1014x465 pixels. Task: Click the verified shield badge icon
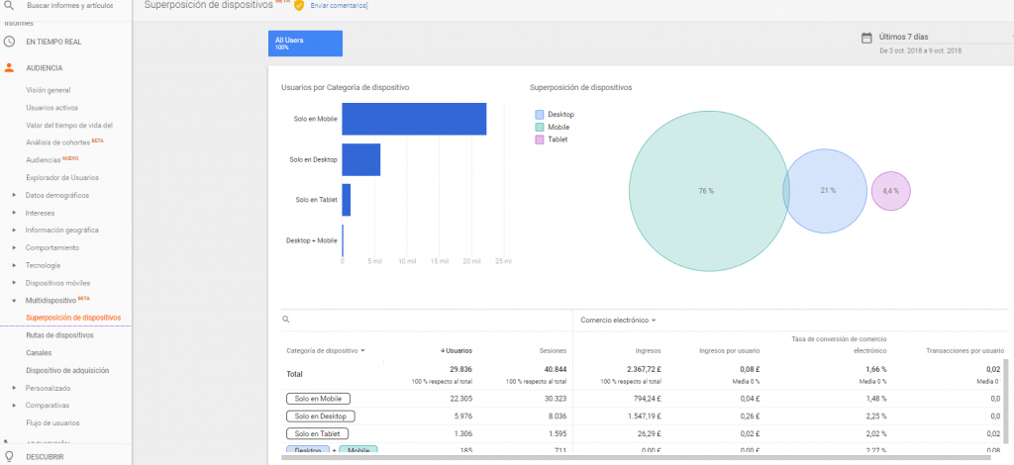tap(299, 5)
